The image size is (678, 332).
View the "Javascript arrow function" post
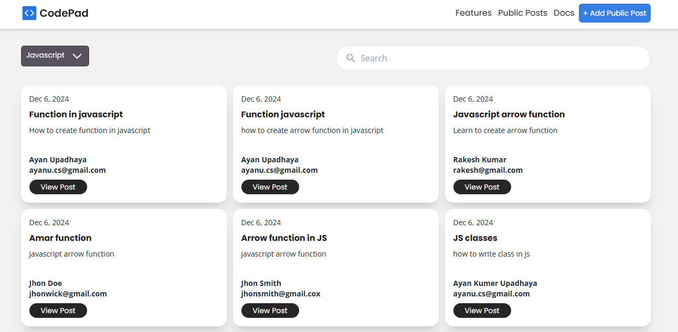[x=482, y=187]
